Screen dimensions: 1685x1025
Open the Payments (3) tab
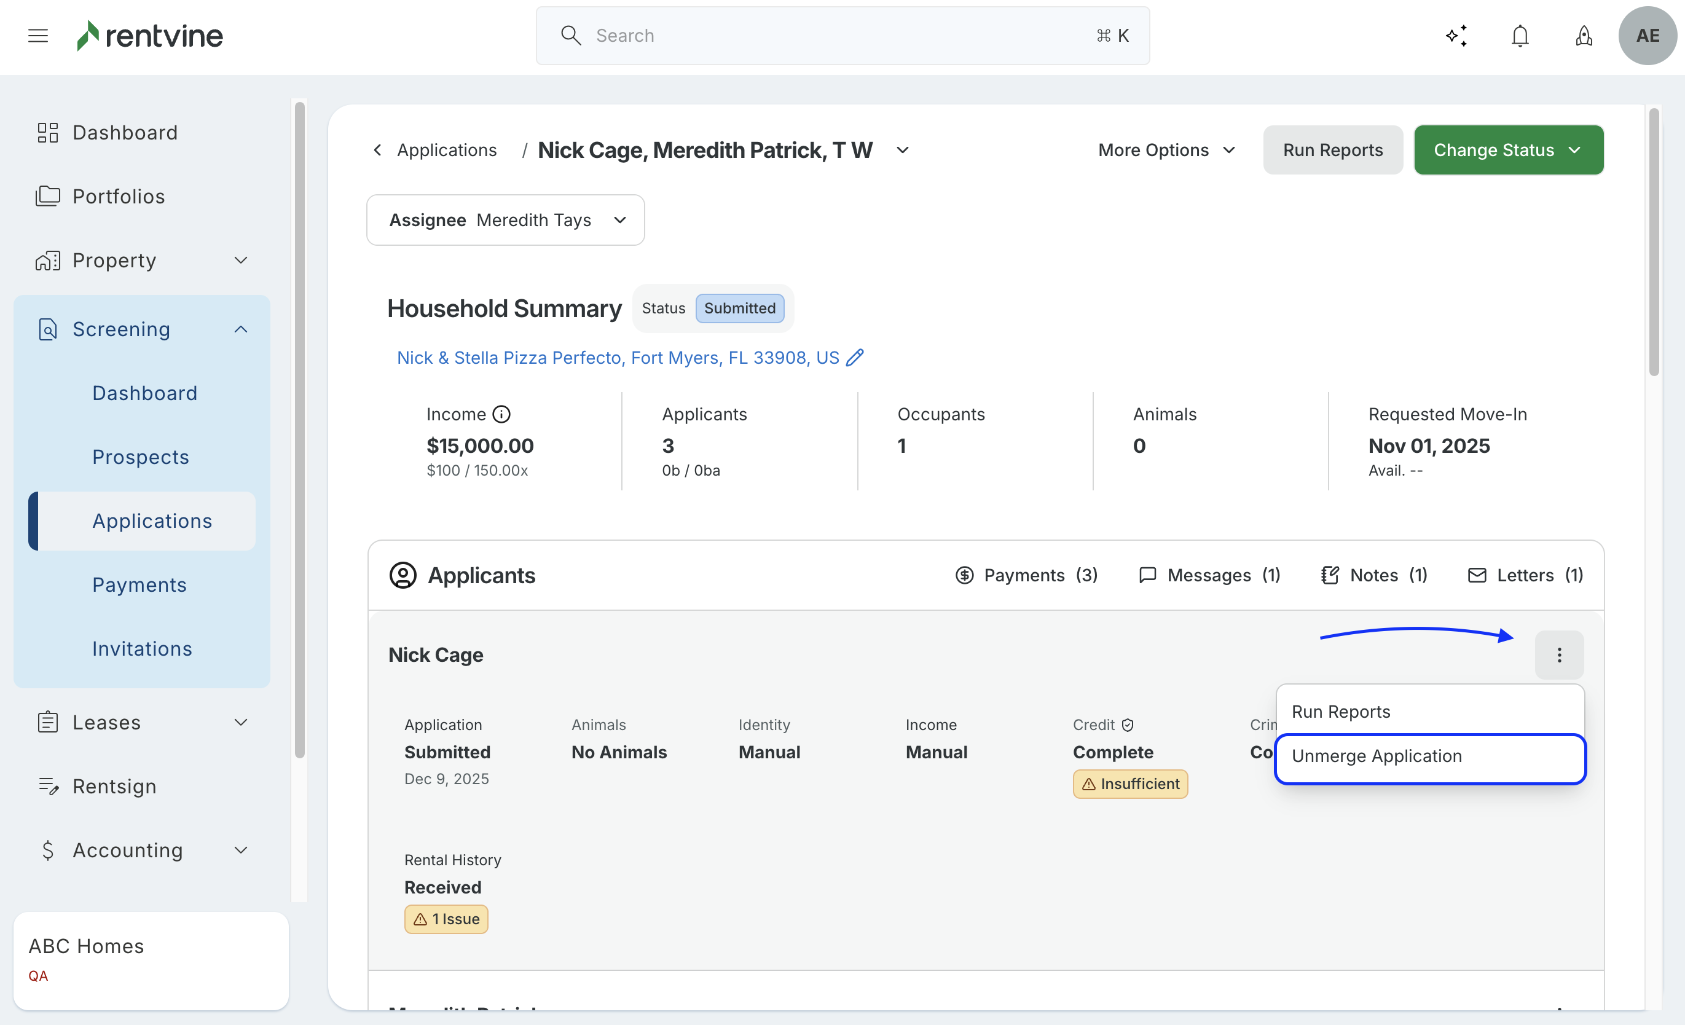(1026, 575)
